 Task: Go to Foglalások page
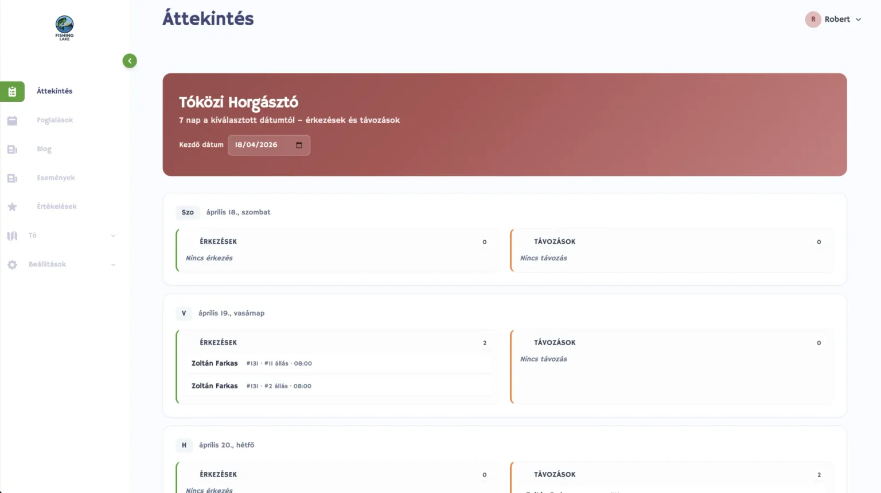55,120
